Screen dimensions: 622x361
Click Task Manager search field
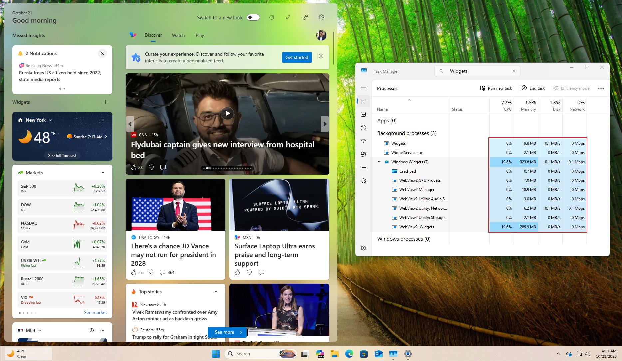477,71
